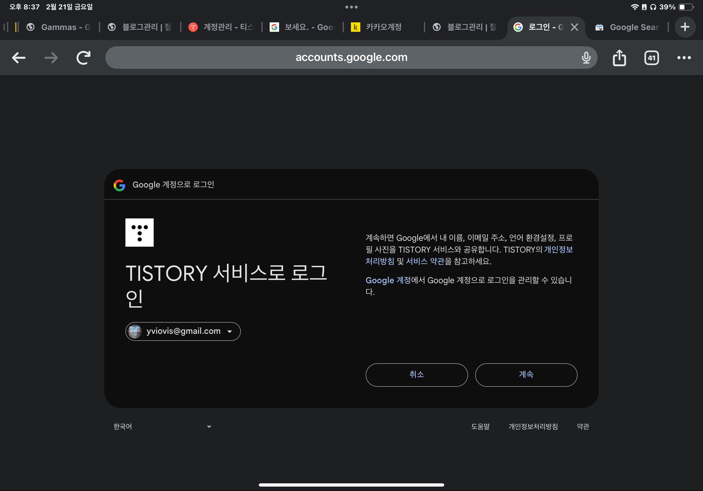Tap the 'Google 계정으로 로그인' header text
Image resolution: width=703 pixels, height=491 pixels.
[x=173, y=185]
